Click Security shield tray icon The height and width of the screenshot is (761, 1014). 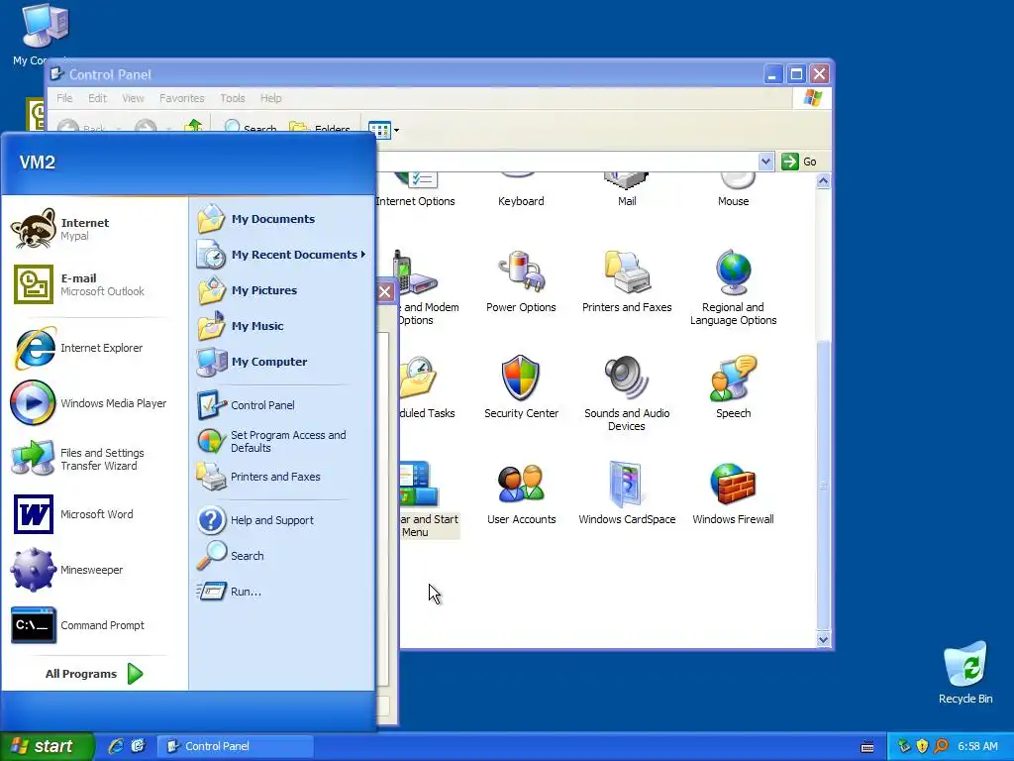click(x=922, y=746)
